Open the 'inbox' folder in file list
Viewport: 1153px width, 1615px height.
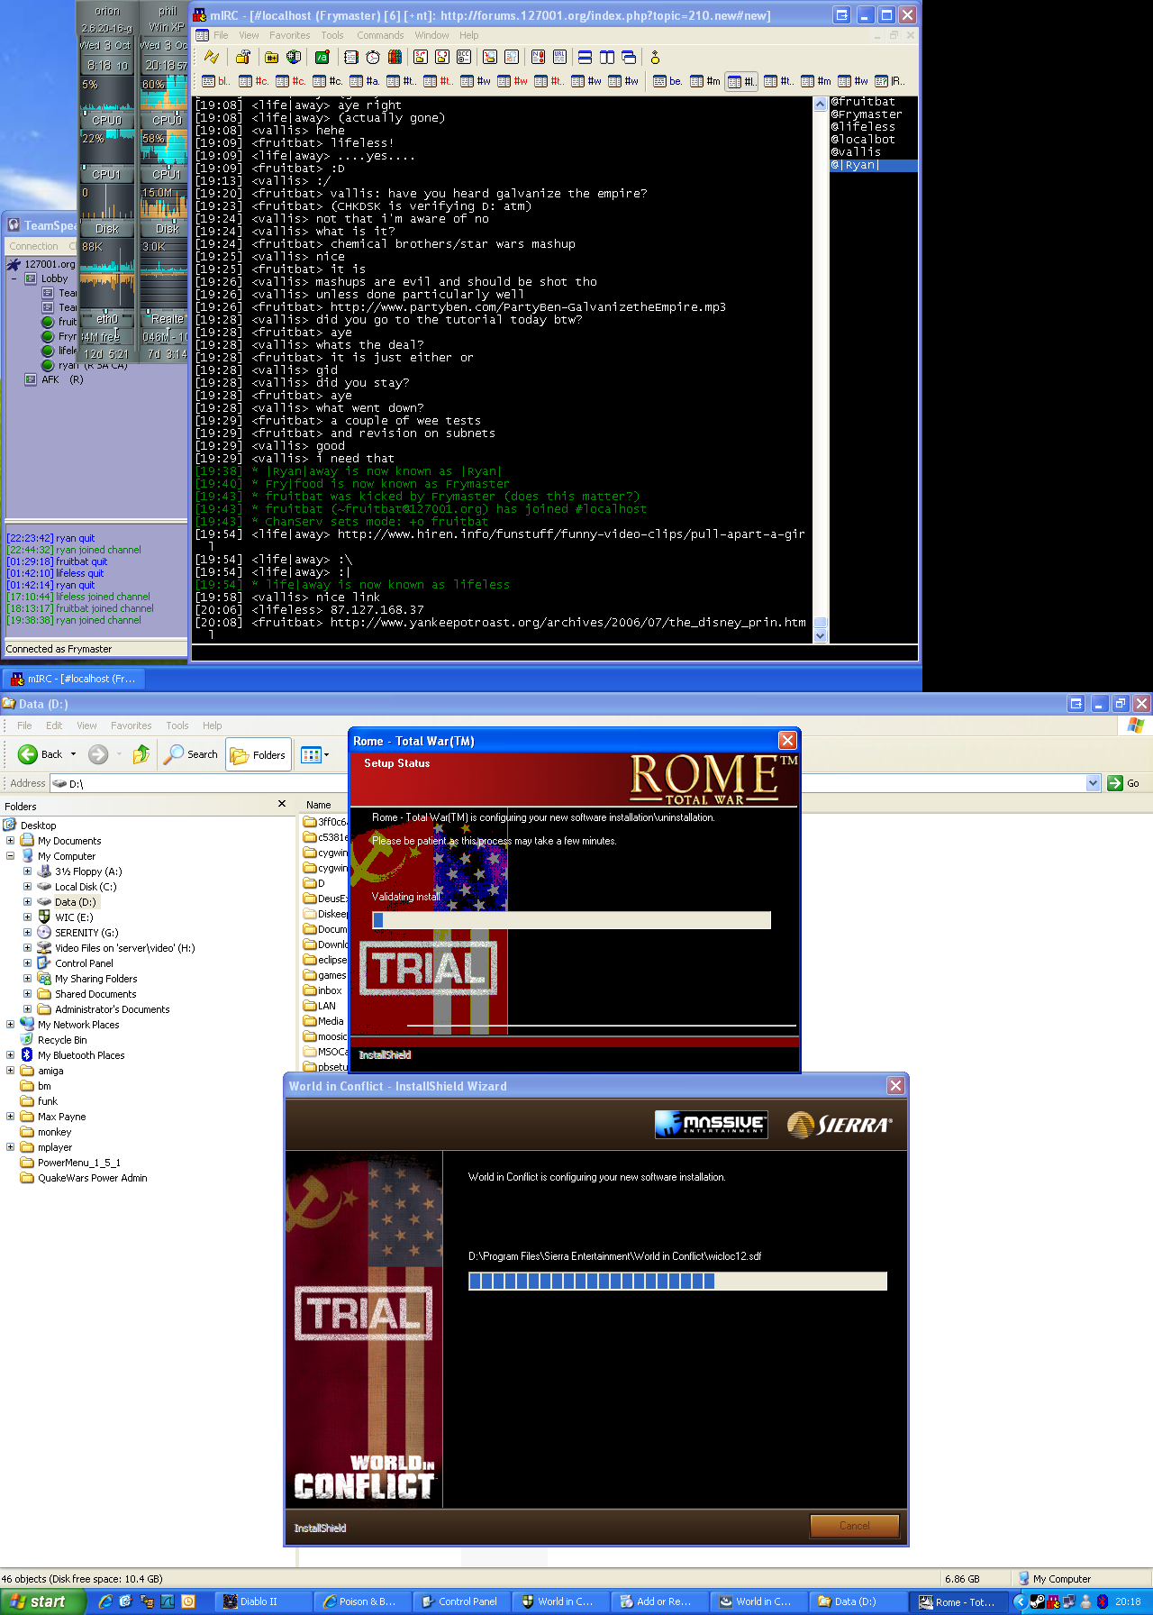(x=322, y=990)
